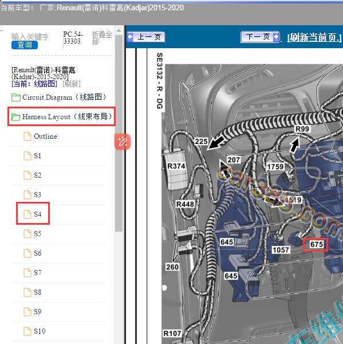Click the 207 label in diagram

(x=234, y=160)
